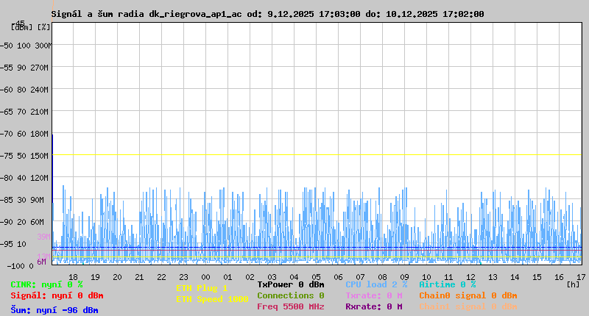Select the pink Txrate legend entry

pos(373,295)
